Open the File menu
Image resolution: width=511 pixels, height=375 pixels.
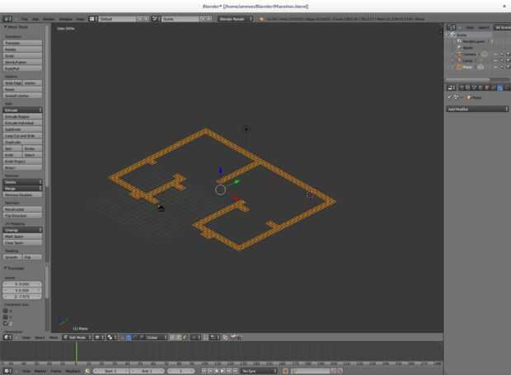tap(25, 19)
